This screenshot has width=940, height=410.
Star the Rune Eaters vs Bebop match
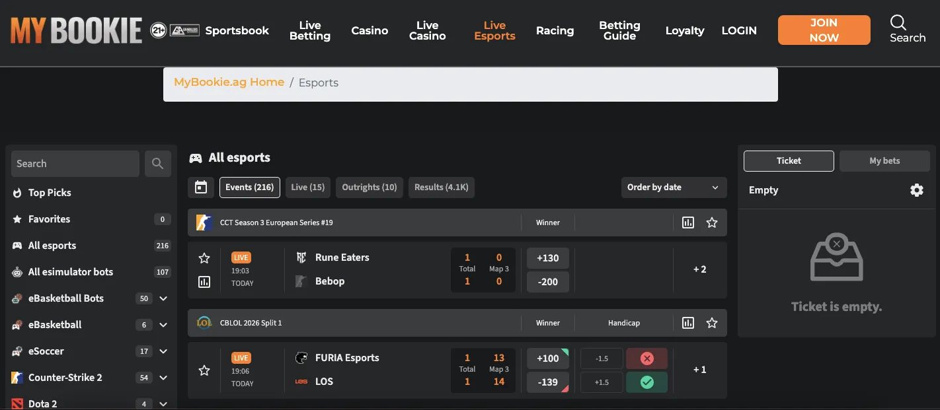click(204, 258)
